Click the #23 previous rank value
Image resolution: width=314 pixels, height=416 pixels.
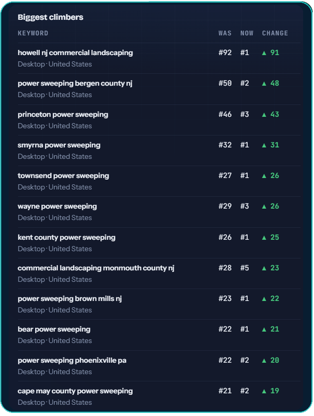pos(225,298)
